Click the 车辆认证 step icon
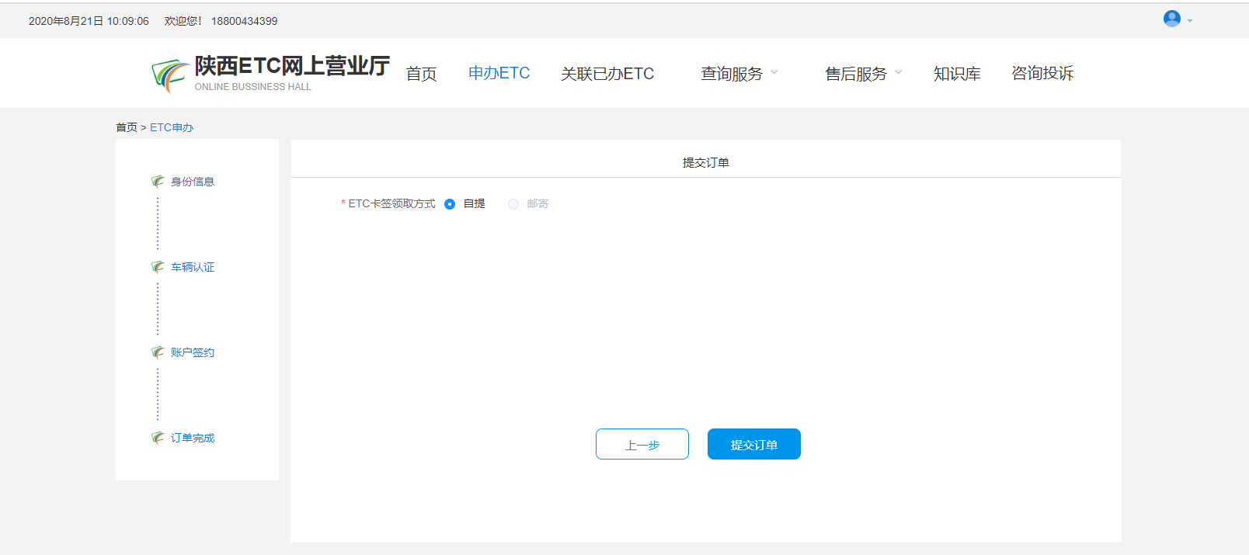Viewport: 1249px width, 555px height. pyautogui.click(x=158, y=267)
